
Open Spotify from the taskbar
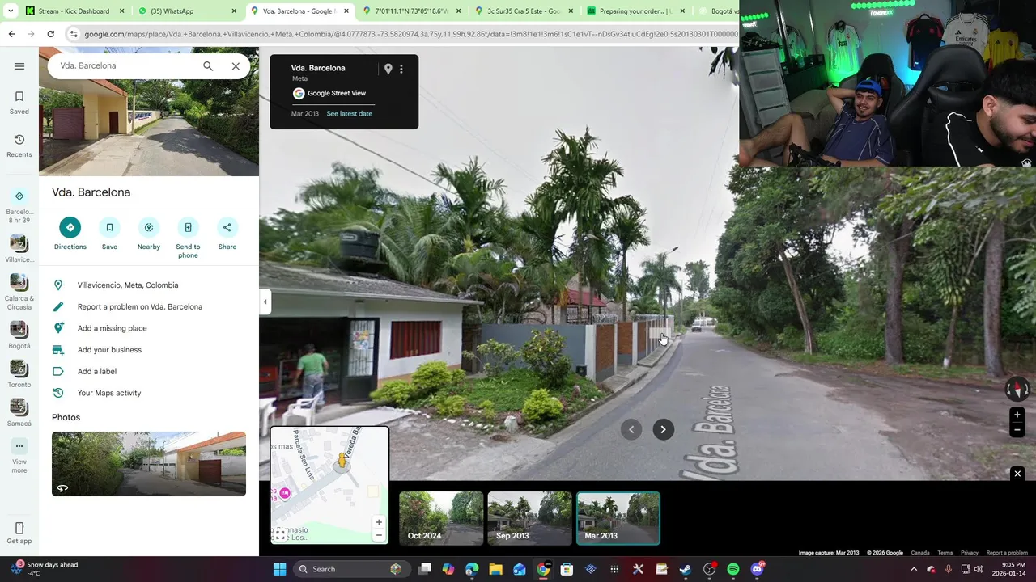(733, 569)
